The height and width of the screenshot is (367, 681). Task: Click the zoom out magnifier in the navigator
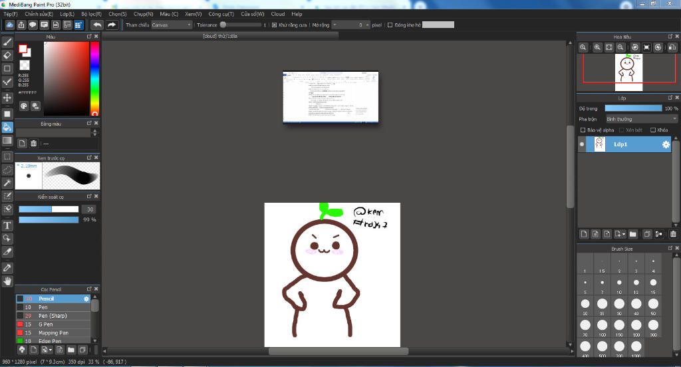click(x=620, y=47)
